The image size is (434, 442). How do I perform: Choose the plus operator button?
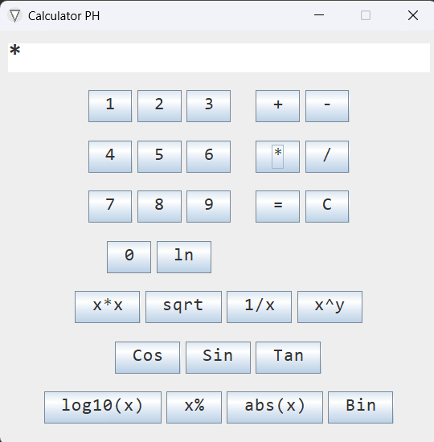[277, 106]
